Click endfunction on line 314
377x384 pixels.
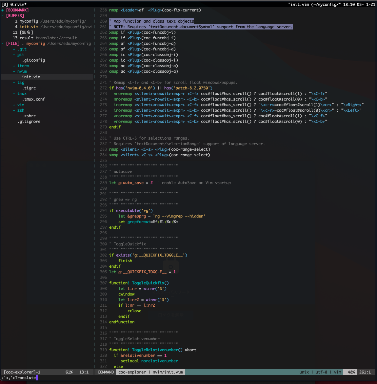click(x=122, y=322)
